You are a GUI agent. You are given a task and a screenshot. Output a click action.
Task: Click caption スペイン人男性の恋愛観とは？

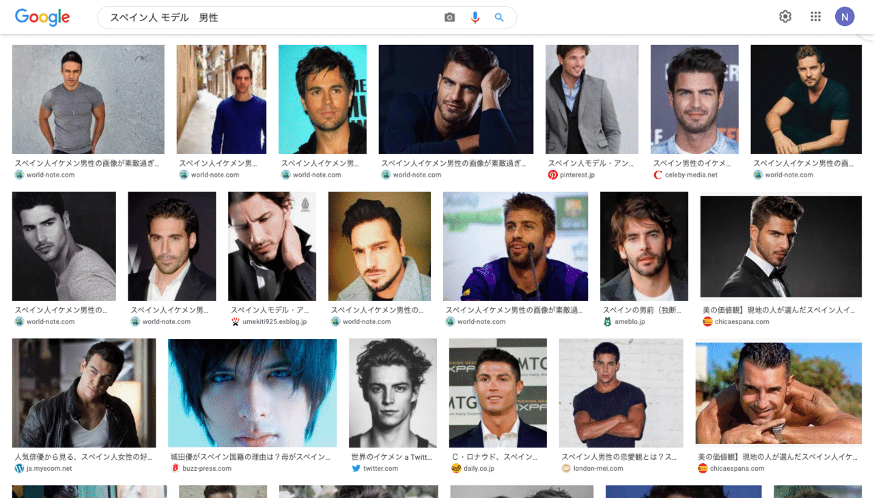tap(619, 457)
